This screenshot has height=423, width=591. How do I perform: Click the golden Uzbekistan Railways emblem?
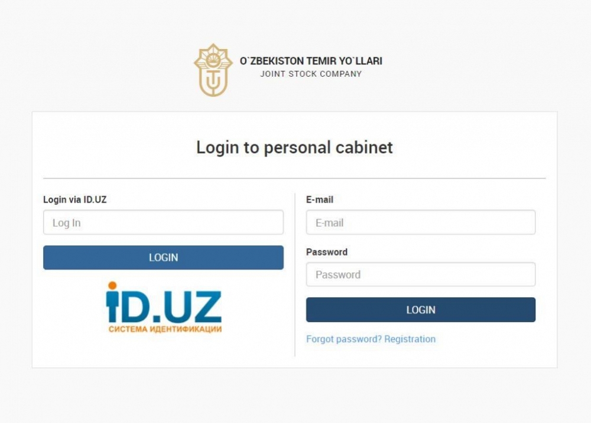(x=213, y=70)
